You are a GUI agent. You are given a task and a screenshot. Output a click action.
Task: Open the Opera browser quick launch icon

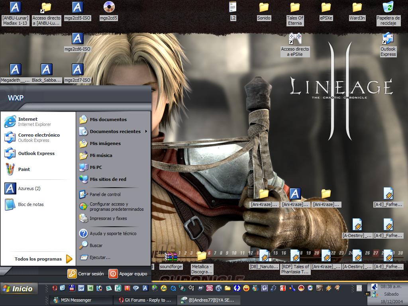point(55,288)
